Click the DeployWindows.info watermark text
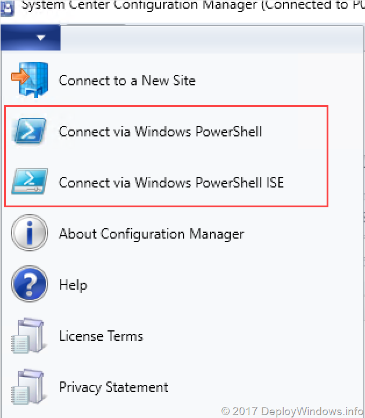The image size is (365, 418). (x=292, y=411)
